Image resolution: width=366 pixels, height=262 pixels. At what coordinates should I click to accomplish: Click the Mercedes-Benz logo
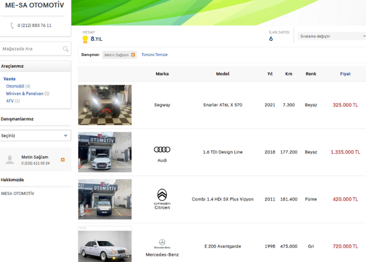coord(162,243)
